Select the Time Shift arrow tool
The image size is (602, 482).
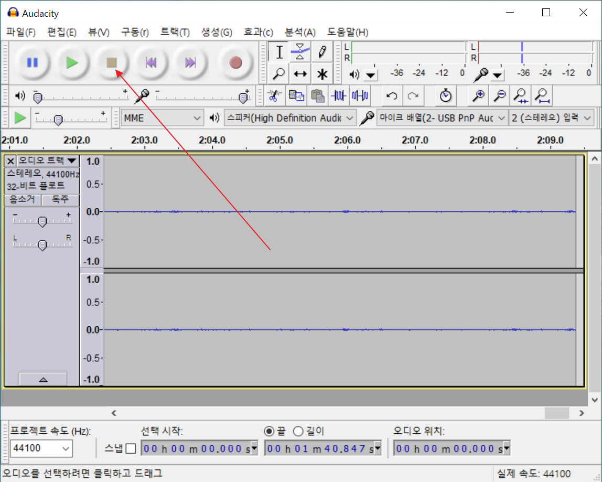point(300,73)
